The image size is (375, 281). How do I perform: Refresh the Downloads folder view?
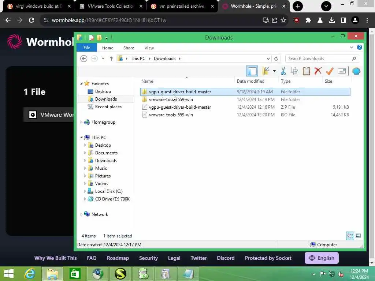point(276,59)
